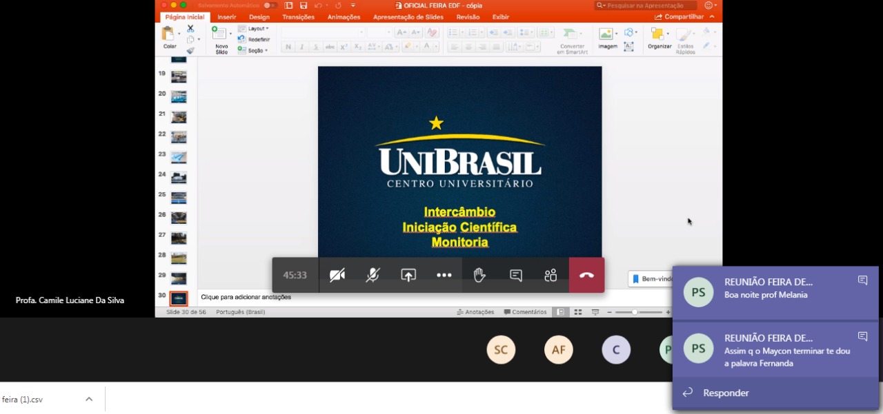
Task: Open the Página Inicial ribbon tab
Action: (x=185, y=17)
